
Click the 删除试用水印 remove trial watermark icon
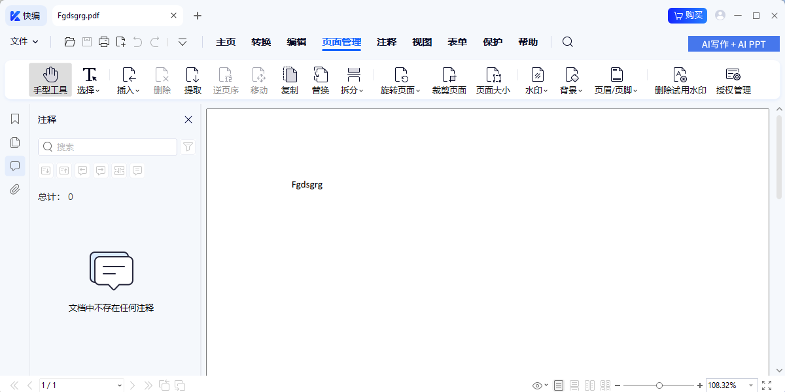pos(680,80)
